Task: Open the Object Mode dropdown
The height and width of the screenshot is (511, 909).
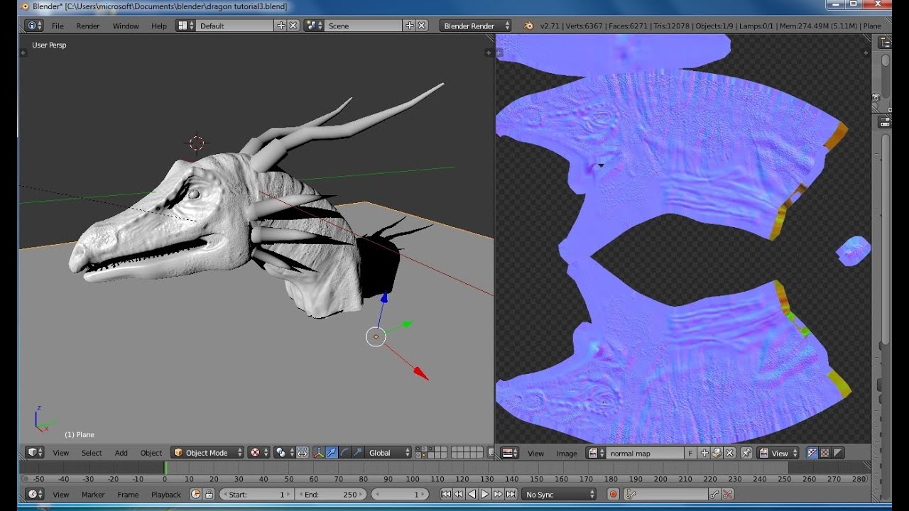Action: pyautogui.click(x=207, y=453)
